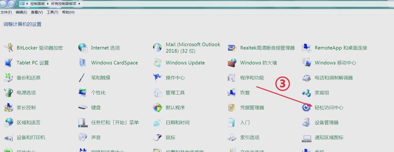
Task: Open the 鼠标 mouse icon
Action: (x=157, y=137)
